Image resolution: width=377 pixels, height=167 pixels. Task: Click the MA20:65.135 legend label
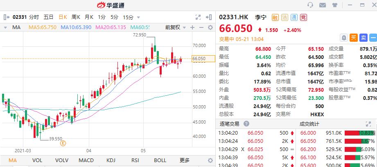(111, 27)
